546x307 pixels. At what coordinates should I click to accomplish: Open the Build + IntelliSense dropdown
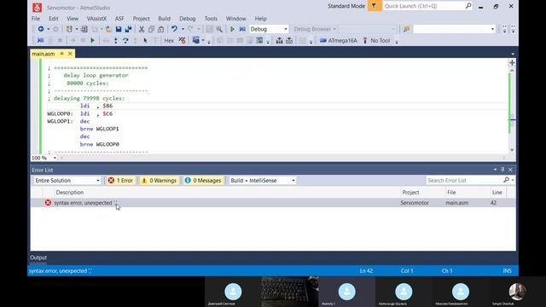pos(293,180)
